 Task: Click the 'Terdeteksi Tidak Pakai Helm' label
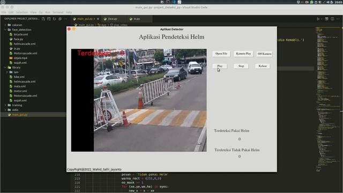coord(237,150)
